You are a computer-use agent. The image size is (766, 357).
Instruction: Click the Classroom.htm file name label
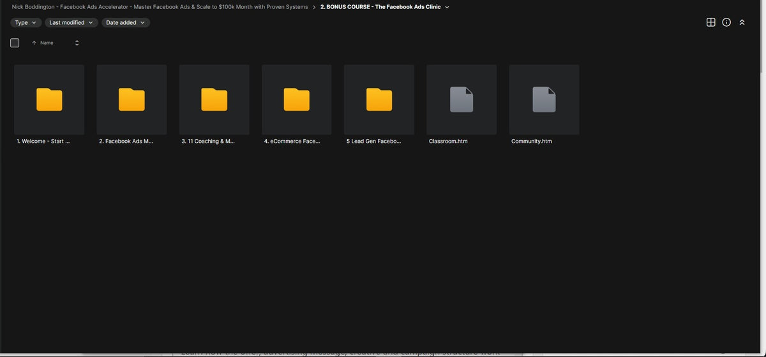(x=448, y=141)
